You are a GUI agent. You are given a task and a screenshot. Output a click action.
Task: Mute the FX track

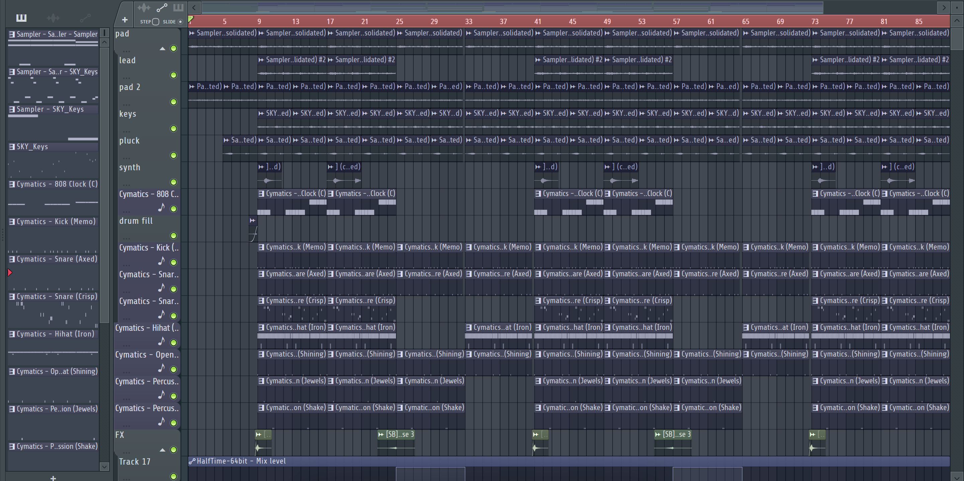tap(174, 450)
